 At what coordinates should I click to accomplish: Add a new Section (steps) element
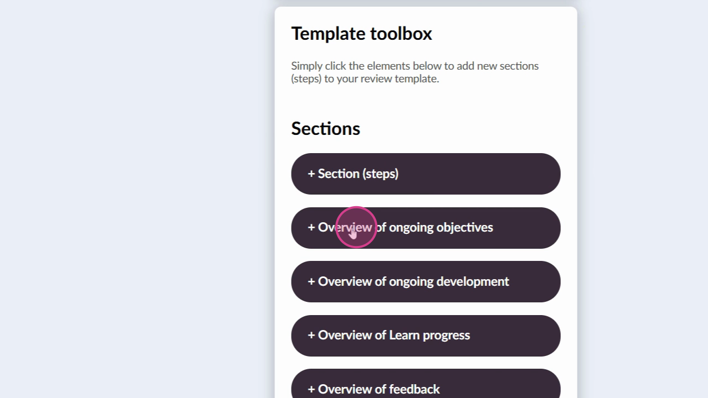pyautogui.click(x=425, y=174)
